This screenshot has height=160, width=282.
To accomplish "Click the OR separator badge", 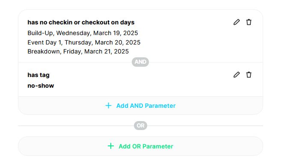I will click(x=140, y=125).
